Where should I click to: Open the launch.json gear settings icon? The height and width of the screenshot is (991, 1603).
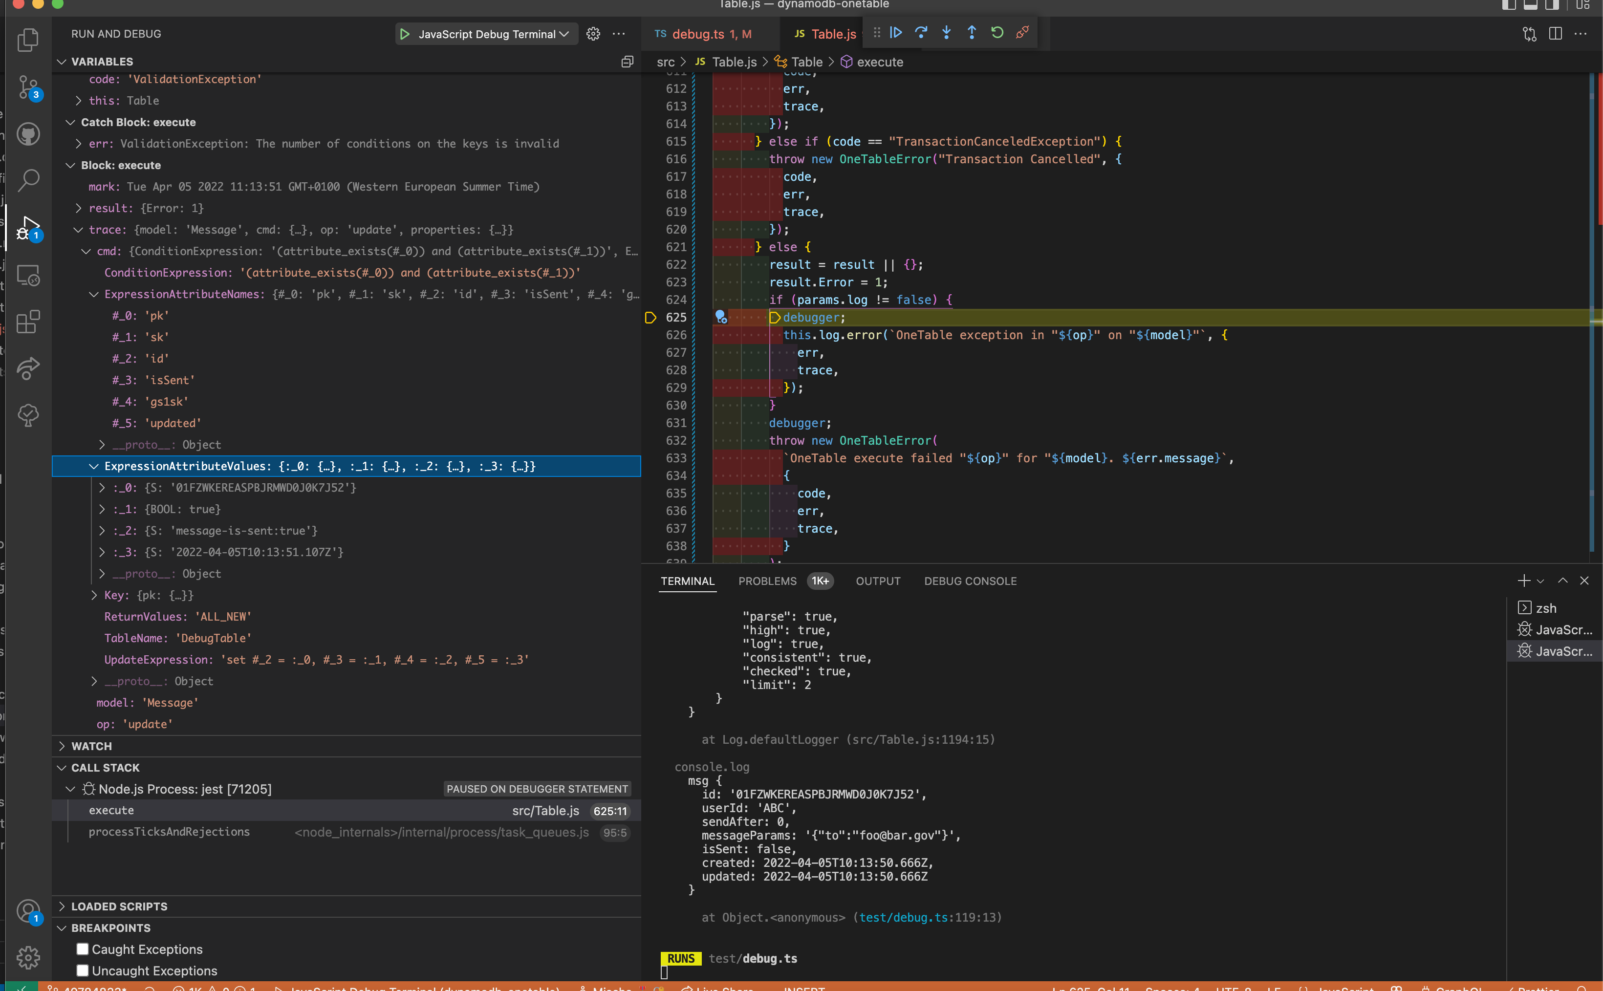coord(593,34)
